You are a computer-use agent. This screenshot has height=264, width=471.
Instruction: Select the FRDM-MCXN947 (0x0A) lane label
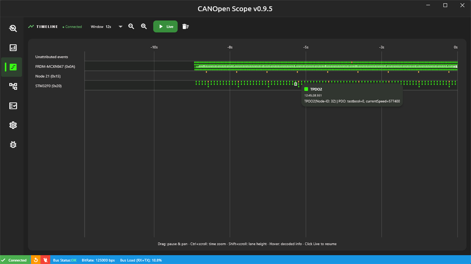coord(55,67)
